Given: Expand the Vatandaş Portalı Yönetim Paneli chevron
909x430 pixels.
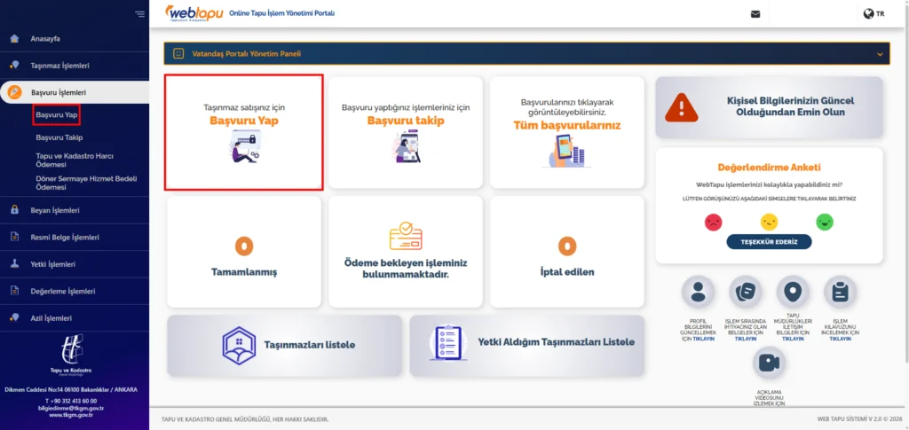Looking at the screenshot, I should pos(880,54).
